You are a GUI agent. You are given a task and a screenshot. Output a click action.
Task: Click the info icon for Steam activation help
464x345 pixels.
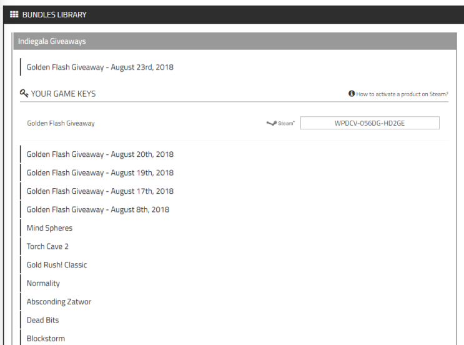[352, 94]
